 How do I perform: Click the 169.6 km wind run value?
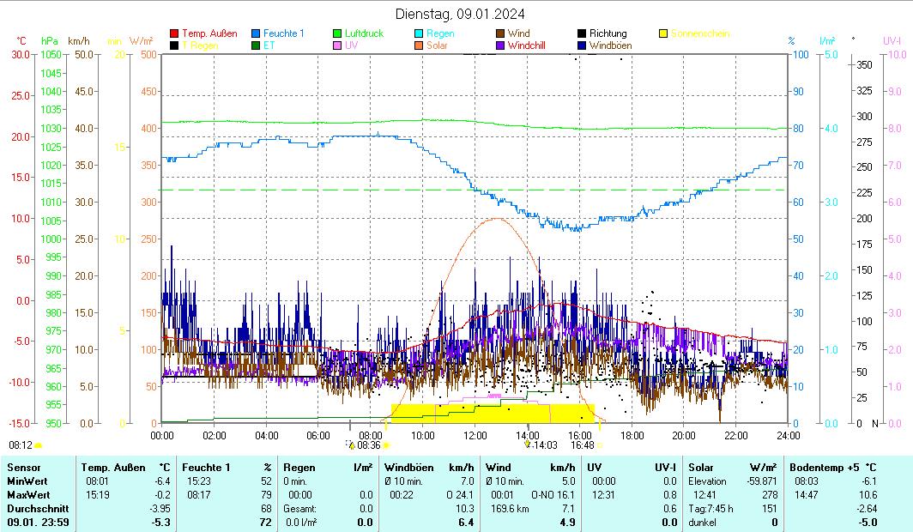point(510,509)
